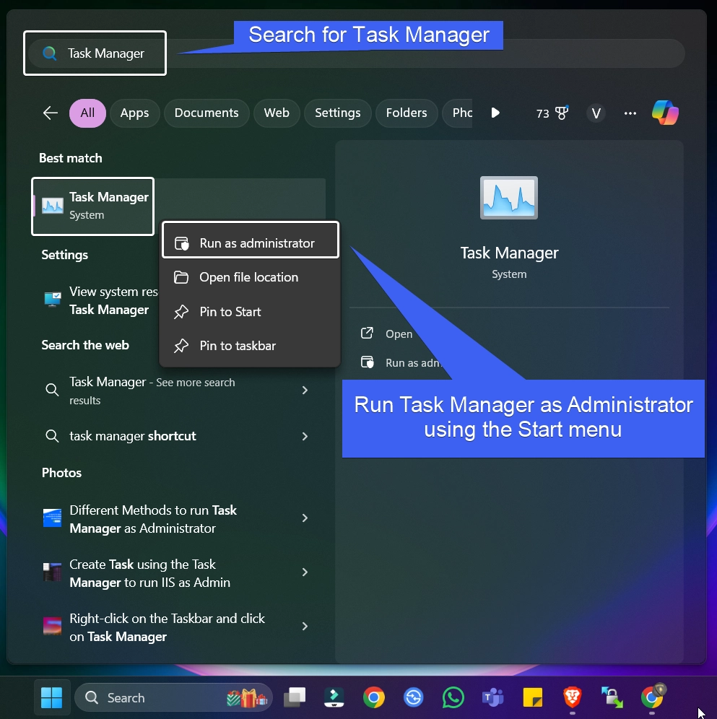717x719 pixels.
Task: Click the taskbar Search box
Action: (173, 698)
